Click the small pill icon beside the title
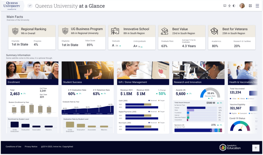Image resolution: width=263 pixels, height=155 pixels. [x=30, y=6]
